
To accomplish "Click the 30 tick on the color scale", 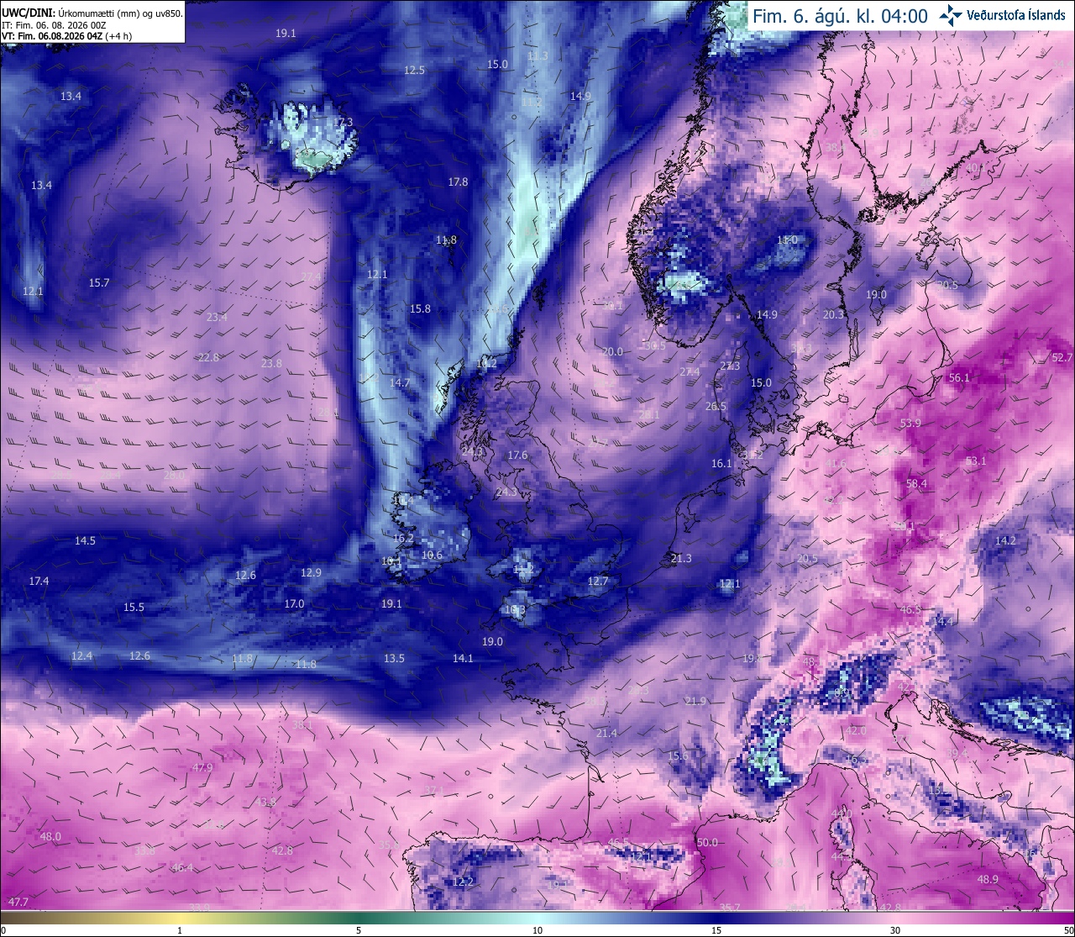I will click(x=895, y=930).
